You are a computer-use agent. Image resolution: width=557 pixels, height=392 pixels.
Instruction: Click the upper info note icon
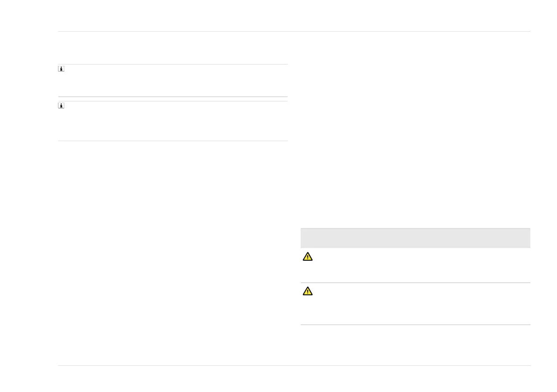click(x=61, y=69)
